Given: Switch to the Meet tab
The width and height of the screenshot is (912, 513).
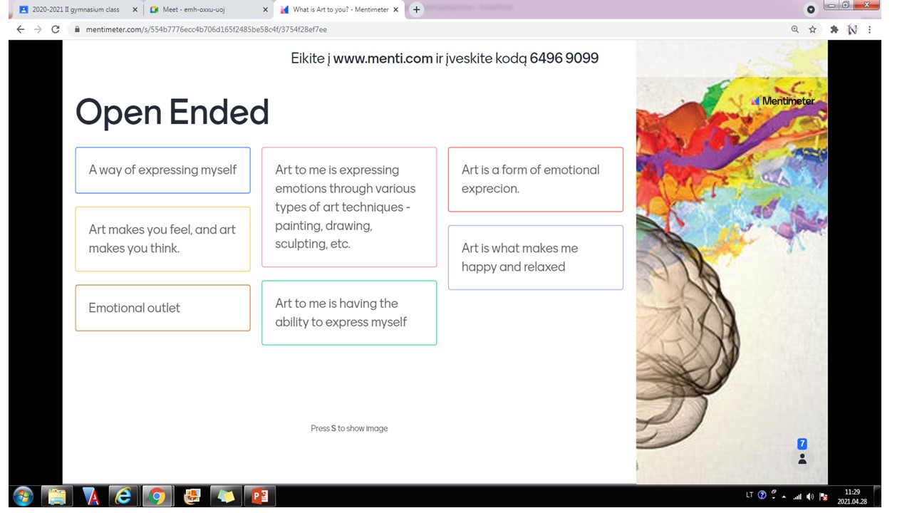Looking at the screenshot, I should [x=203, y=10].
